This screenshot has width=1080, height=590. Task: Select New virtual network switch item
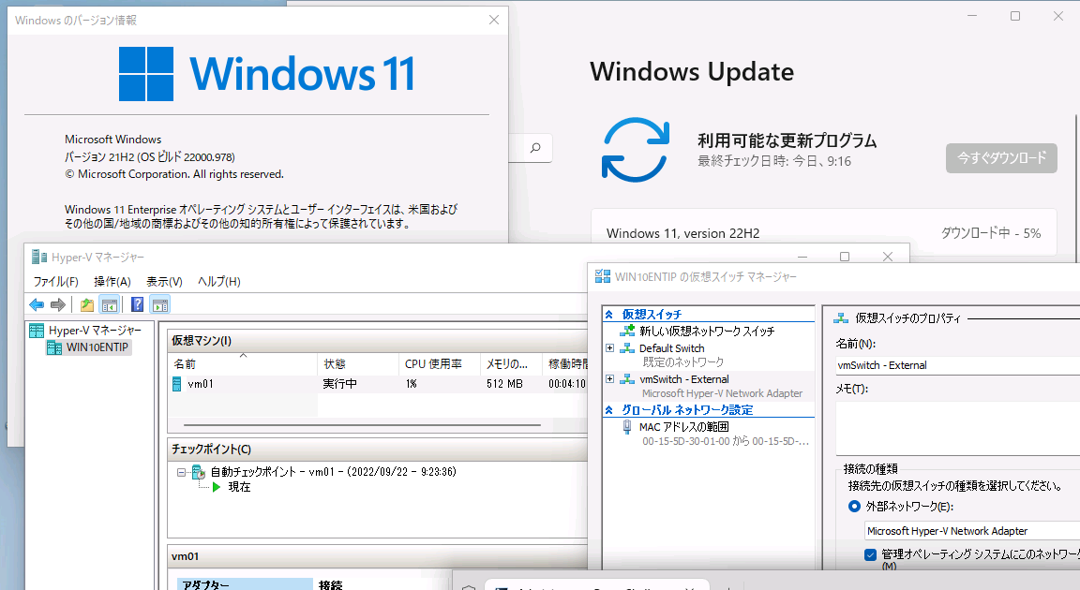tap(707, 332)
